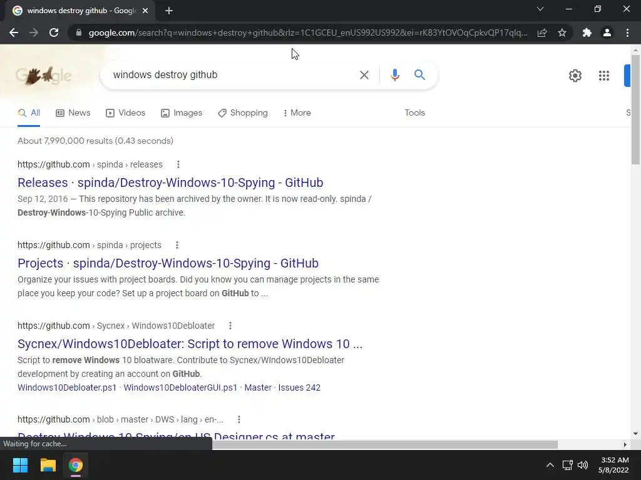The height and width of the screenshot is (480, 641).
Task: Open Projects · spinda/Destroy-Windows-10-Spying link
Action: [168, 263]
